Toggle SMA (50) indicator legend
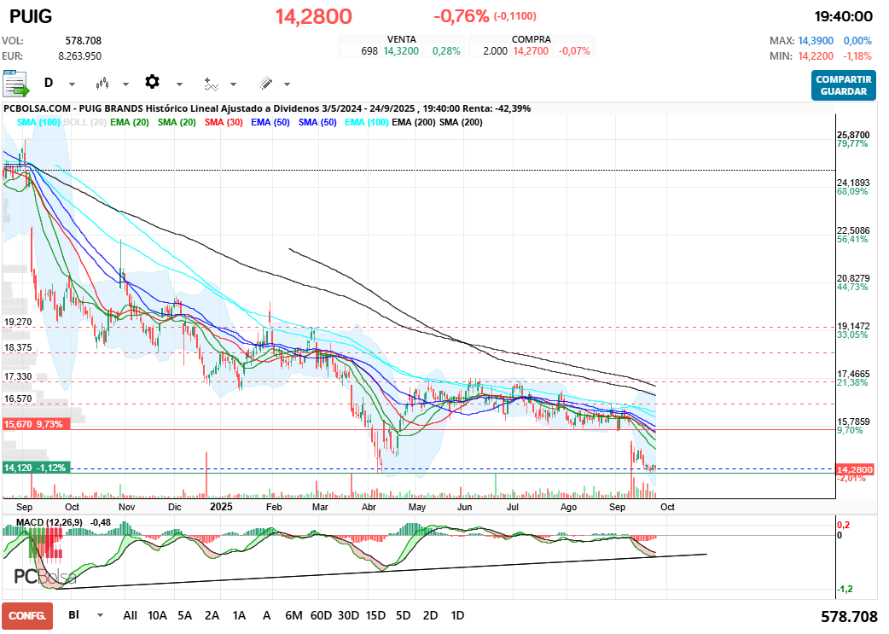The image size is (889, 634). (317, 122)
